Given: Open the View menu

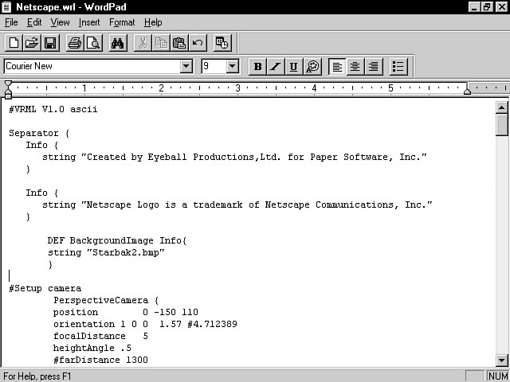Looking at the screenshot, I should point(60,22).
